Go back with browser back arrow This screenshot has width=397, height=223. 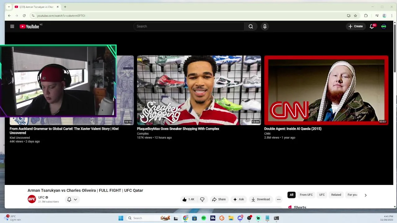9,15
